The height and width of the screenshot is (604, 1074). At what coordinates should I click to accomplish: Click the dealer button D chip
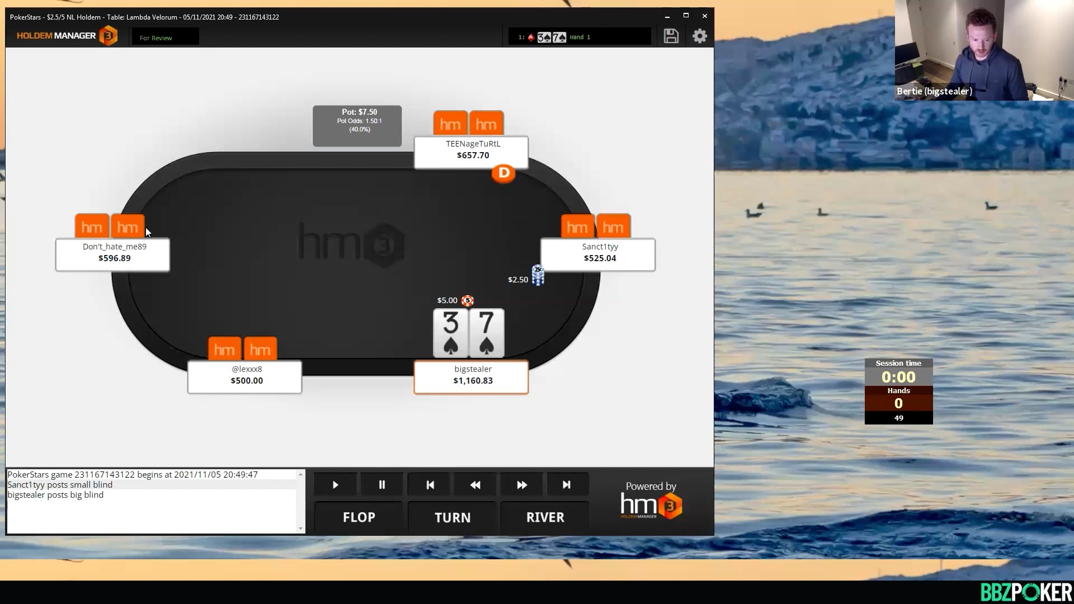(503, 173)
